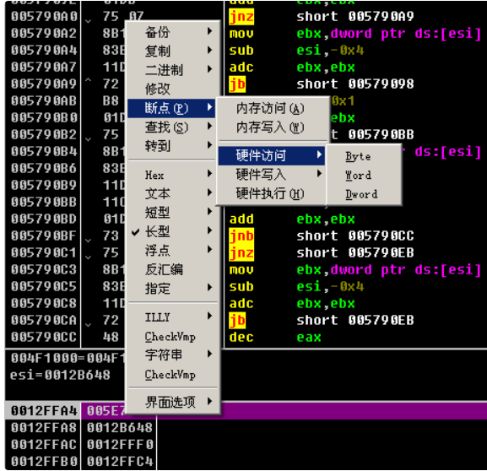Image resolution: width=487 pixels, height=471 pixels.
Task: Expand arrow next to 查找 (S)
Action: click(x=210, y=126)
